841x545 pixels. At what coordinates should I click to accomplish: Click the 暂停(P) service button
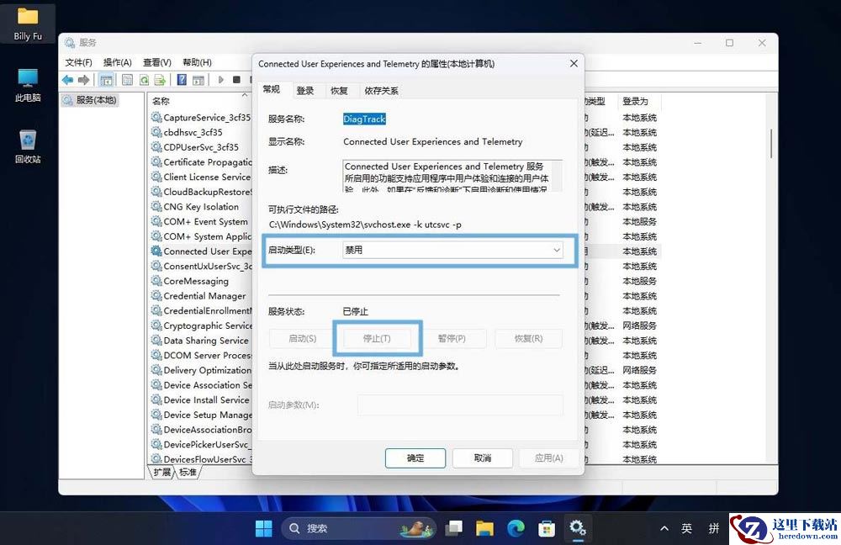point(452,338)
